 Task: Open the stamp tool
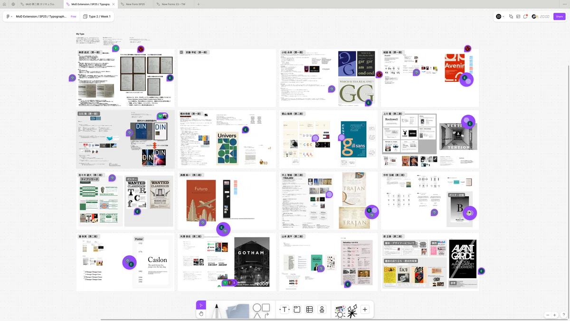point(322,310)
